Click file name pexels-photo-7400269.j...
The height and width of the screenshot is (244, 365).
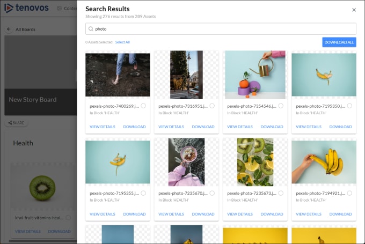(114, 106)
